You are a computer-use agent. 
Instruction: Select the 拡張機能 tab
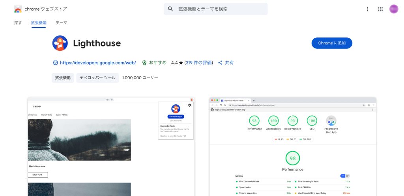coord(39,23)
